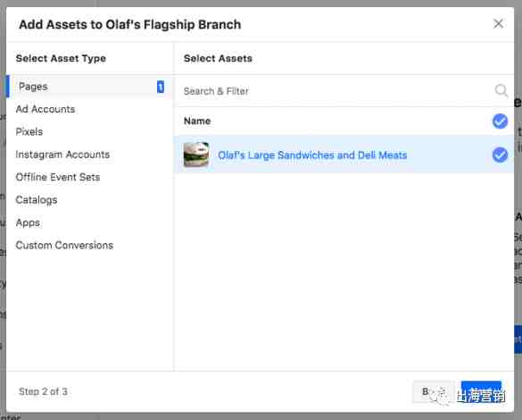Open Catalogs asset type
The height and width of the screenshot is (420, 522).
click(37, 200)
